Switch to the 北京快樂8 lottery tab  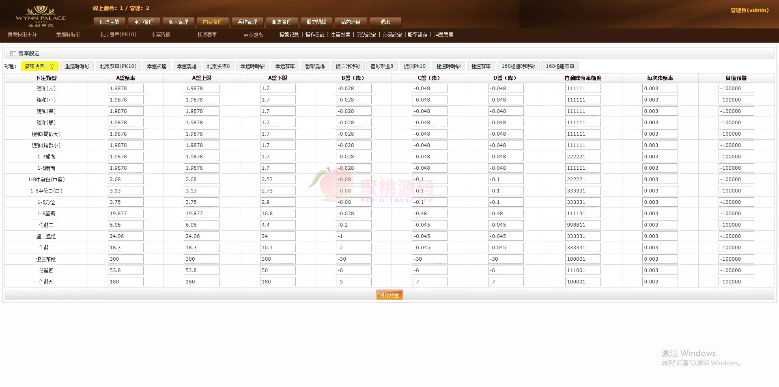point(218,66)
